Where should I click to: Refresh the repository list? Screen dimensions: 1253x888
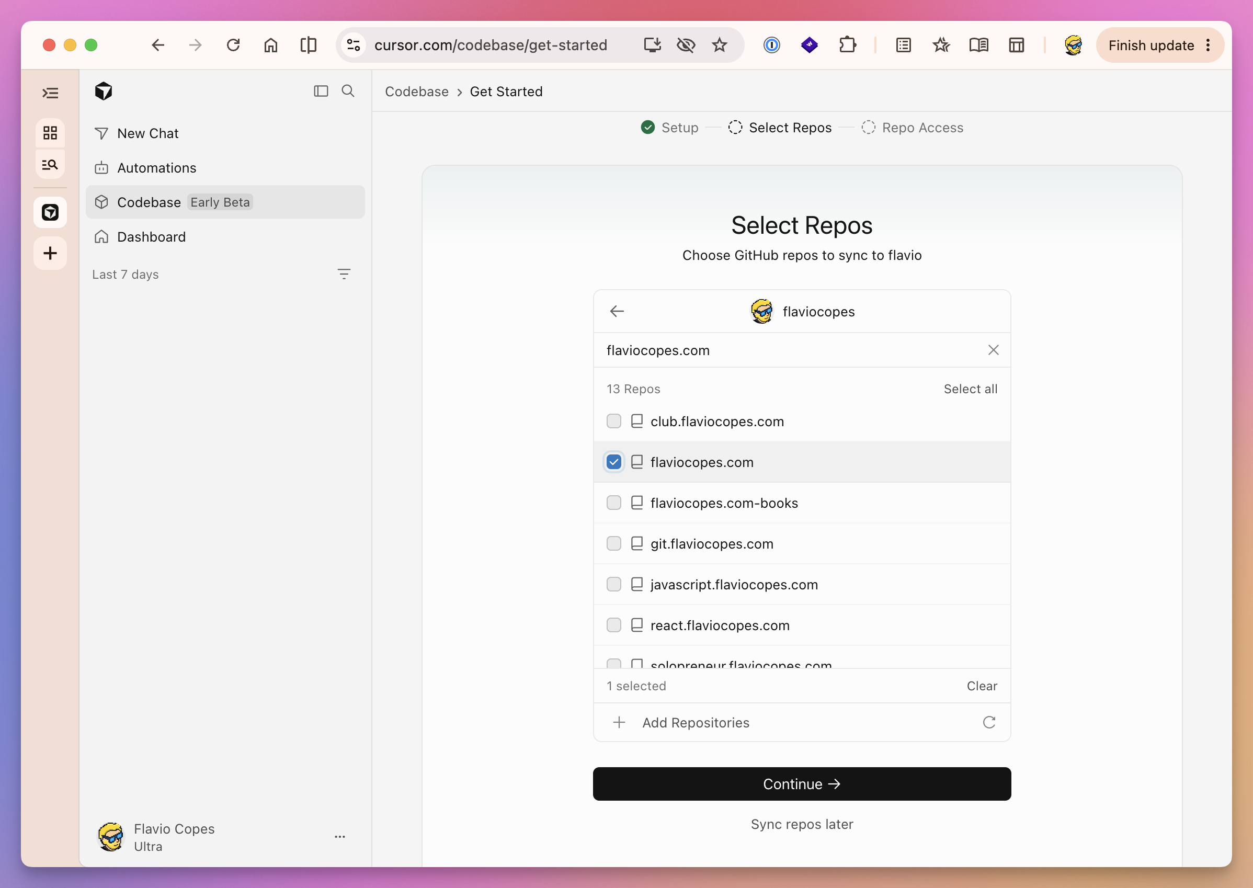pos(989,722)
